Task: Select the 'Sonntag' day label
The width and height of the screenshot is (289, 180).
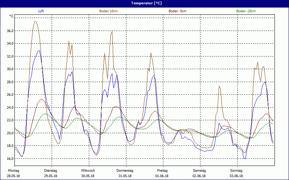Action: coord(237,170)
